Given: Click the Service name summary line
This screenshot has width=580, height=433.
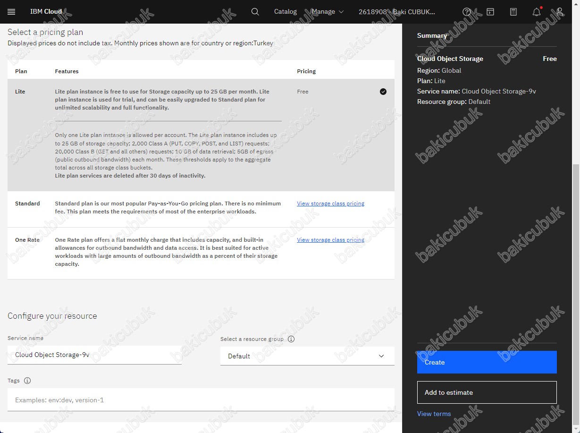Looking at the screenshot, I should 477,91.
